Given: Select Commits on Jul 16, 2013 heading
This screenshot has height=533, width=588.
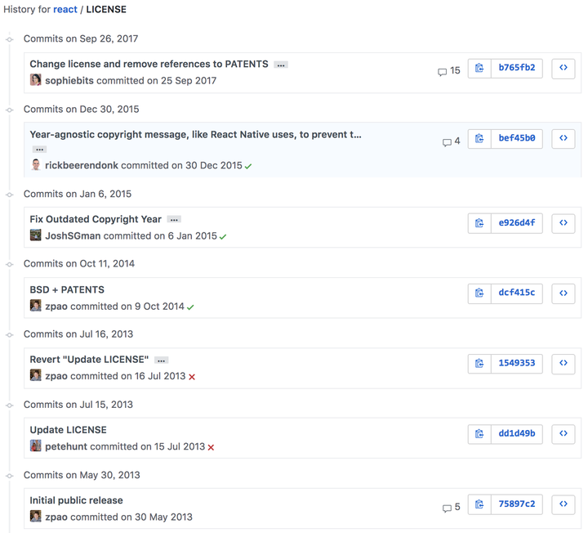Looking at the screenshot, I should (x=78, y=334).
